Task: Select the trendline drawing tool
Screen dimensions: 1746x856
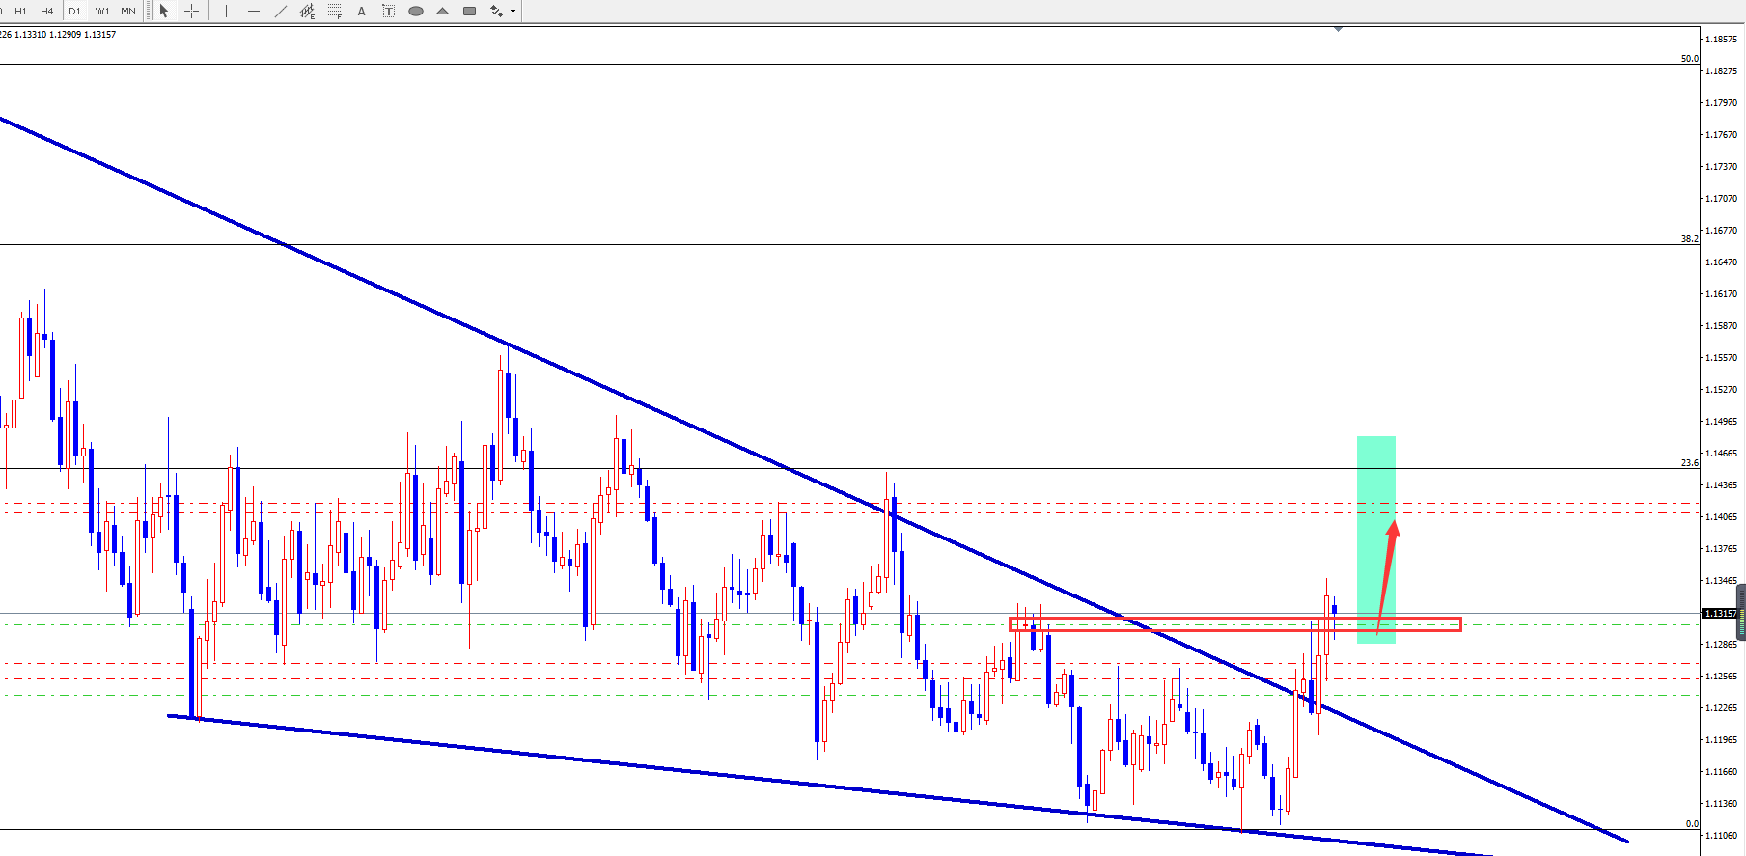Action: pos(281,11)
